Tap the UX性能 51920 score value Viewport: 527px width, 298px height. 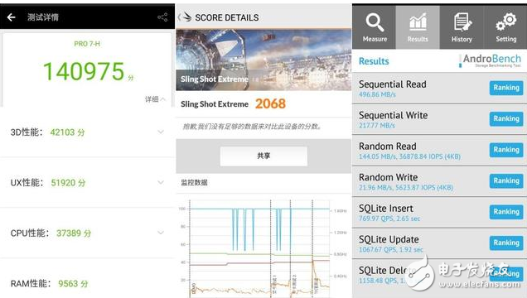click(68, 183)
